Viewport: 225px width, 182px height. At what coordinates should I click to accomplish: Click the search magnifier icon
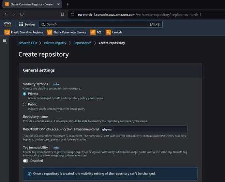(43, 24)
